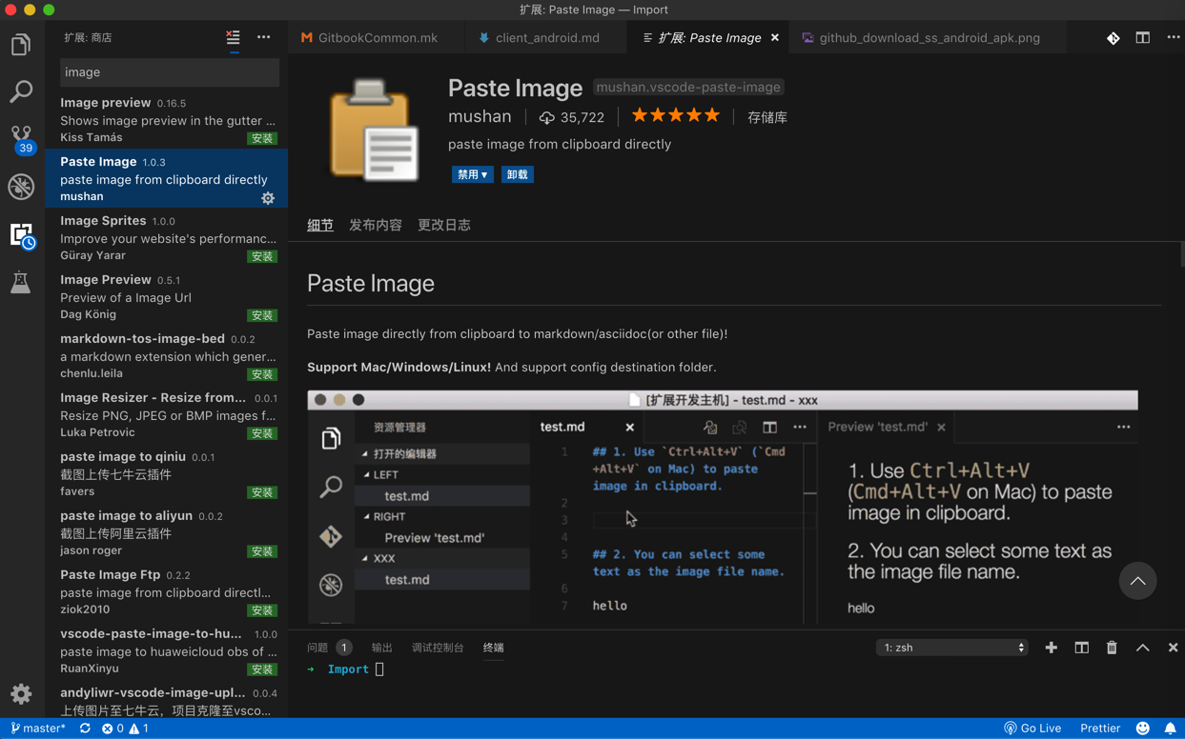The image size is (1185, 739).
Task: Add a new terminal with plus icon
Action: 1051,648
